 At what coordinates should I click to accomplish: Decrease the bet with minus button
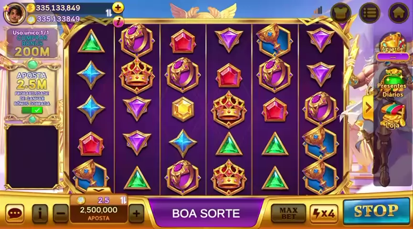pyautogui.click(x=61, y=213)
